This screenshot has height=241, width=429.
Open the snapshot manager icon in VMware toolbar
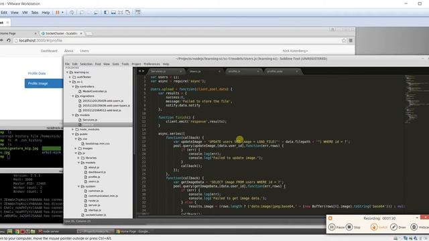click(x=97, y=13)
